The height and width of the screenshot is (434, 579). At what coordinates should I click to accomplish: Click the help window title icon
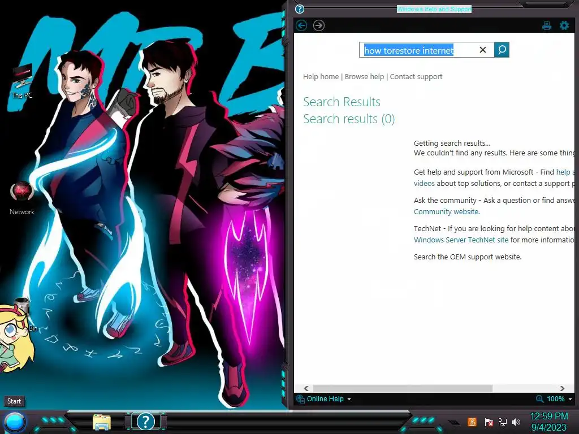pos(300,9)
